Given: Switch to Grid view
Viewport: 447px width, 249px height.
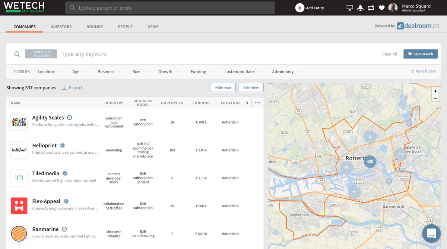Looking at the screenshot, I should 251,87.
